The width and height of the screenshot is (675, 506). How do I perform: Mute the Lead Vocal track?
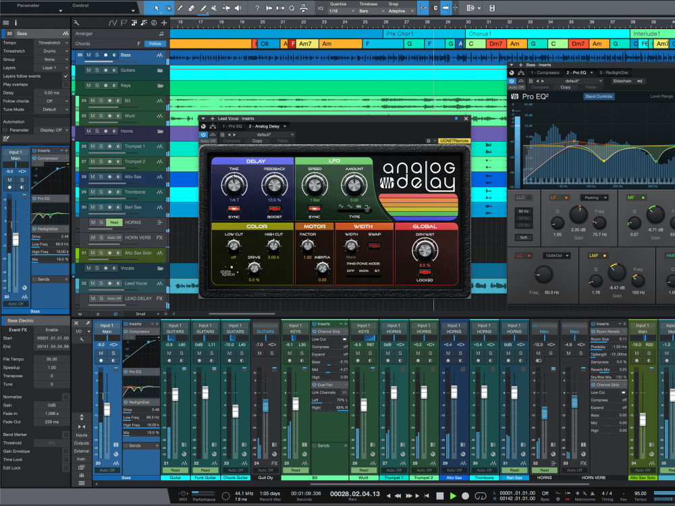pyautogui.click(x=92, y=283)
